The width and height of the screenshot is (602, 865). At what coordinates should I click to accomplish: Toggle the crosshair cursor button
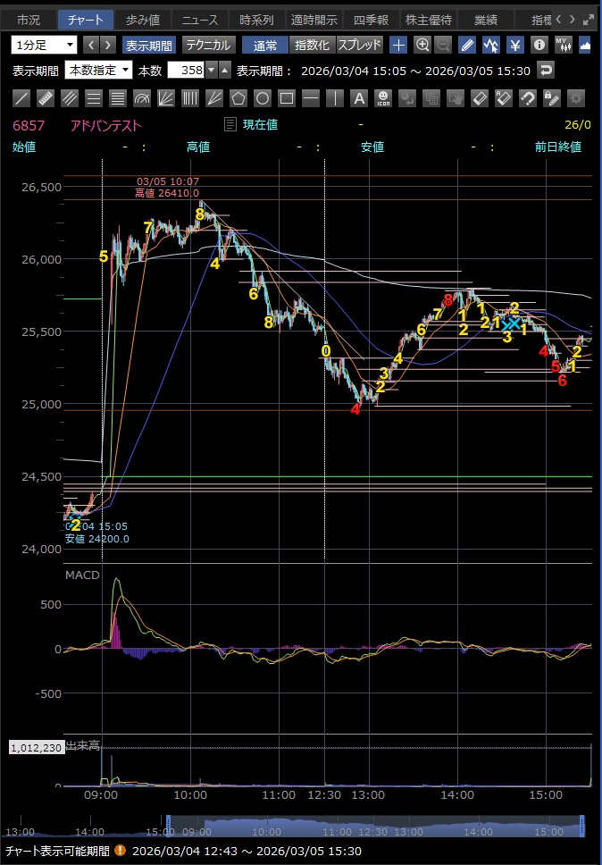[x=398, y=45]
